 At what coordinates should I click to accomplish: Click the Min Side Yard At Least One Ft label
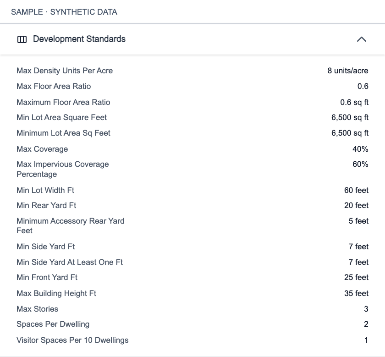pos(70,262)
